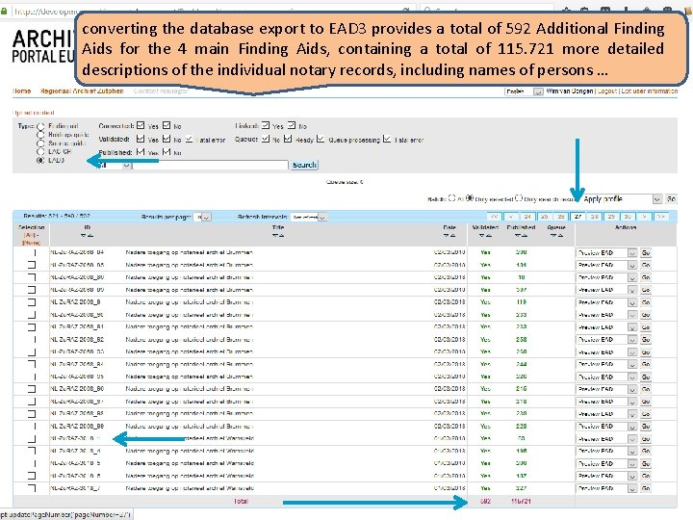Click the down sort arrow under Title
This screenshot has height=520, width=693.
(275, 236)
